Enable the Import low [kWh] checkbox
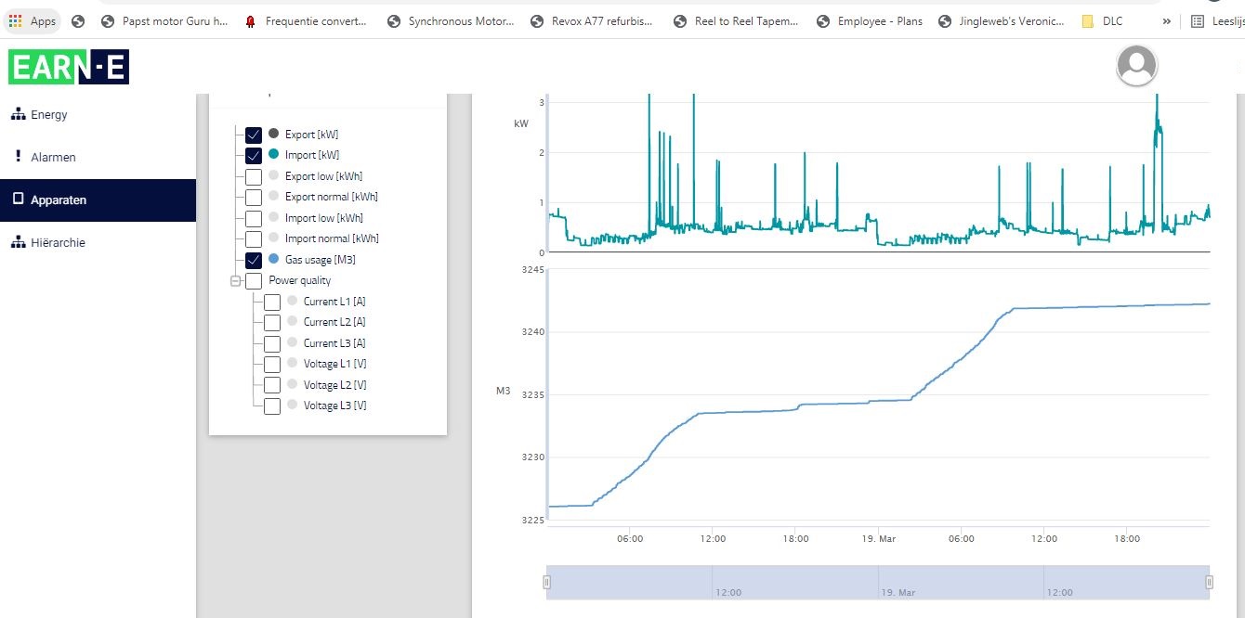Screen dimensions: 1245x618 coord(254,218)
